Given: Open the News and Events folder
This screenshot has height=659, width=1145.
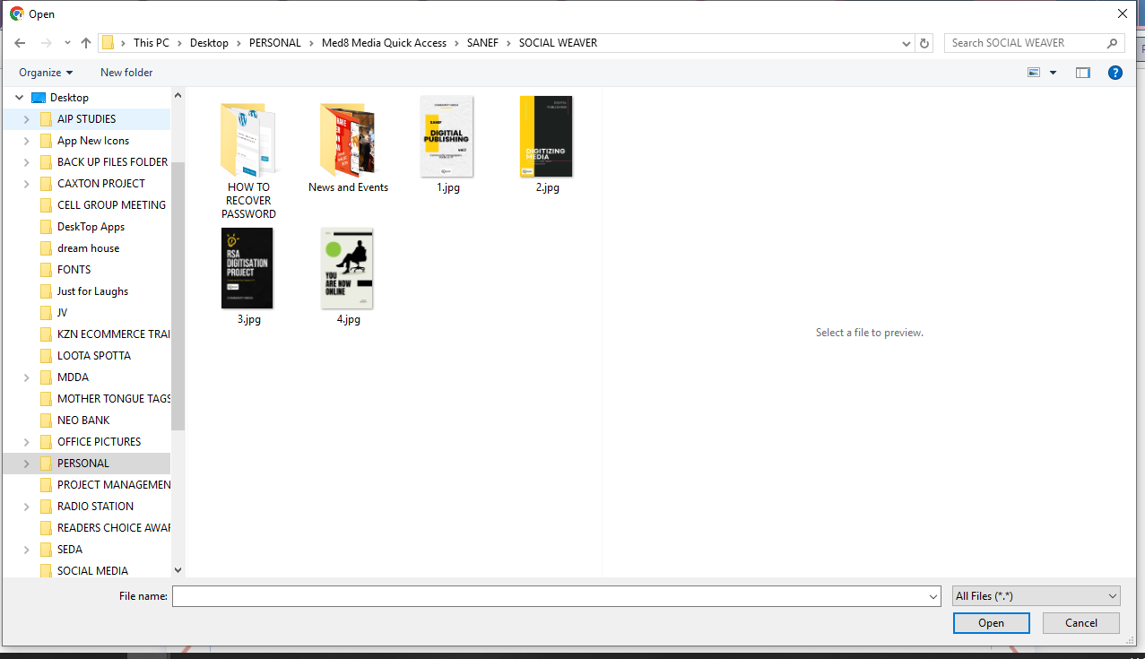Looking at the screenshot, I should 348,147.
